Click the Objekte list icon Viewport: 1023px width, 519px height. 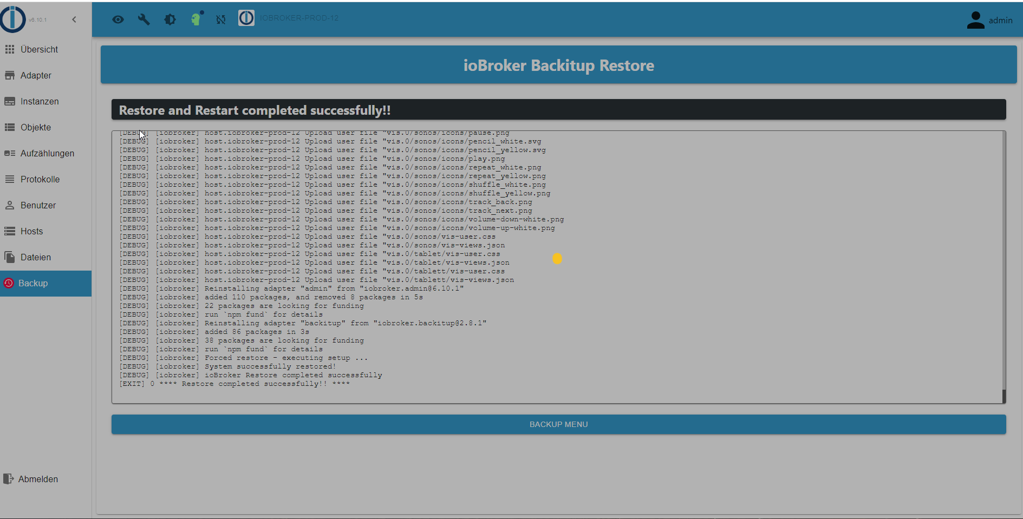pyautogui.click(x=10, y=127)
